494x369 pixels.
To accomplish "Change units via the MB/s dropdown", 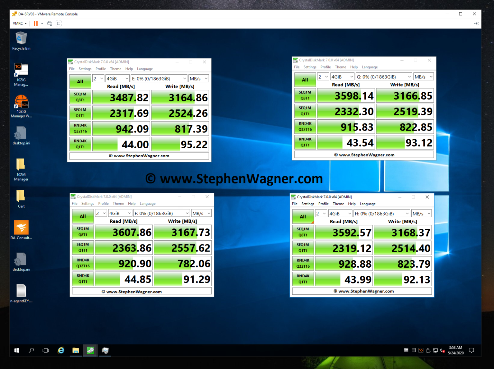I will coord(198,78).
